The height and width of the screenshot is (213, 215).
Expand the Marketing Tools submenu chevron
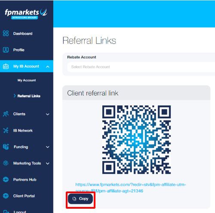click(x=48, y=164)
